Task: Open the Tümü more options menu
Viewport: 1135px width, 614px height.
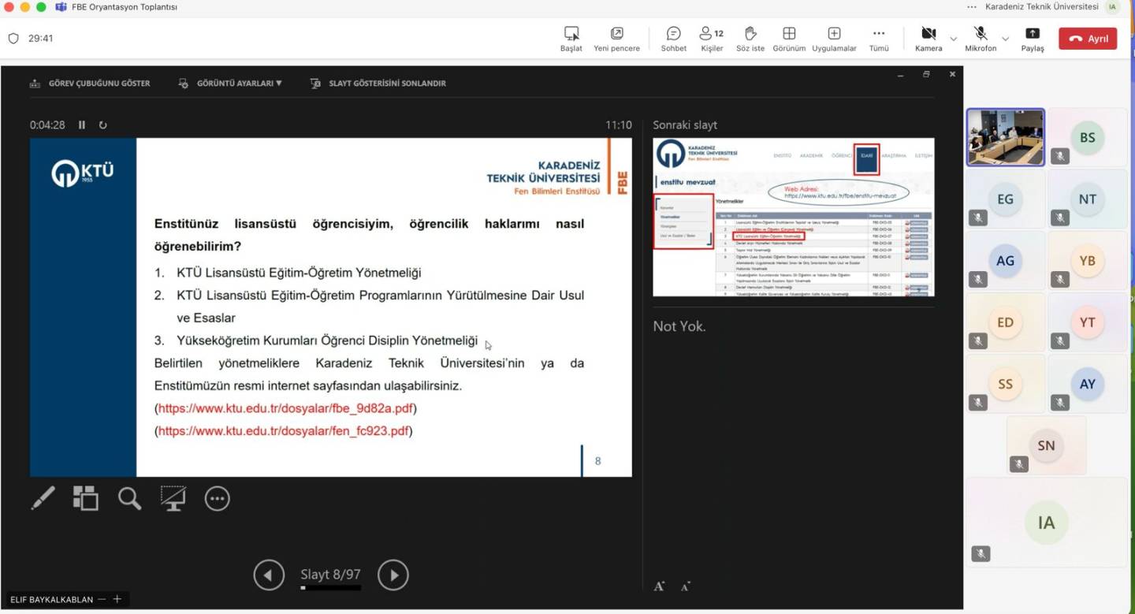Action: click(x=879, y=39)
